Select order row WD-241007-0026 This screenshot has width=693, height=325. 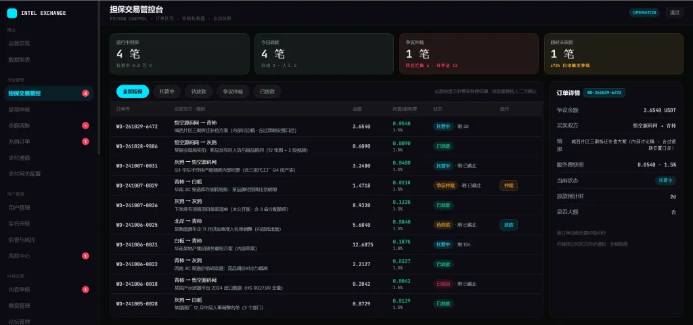point(326,205)
